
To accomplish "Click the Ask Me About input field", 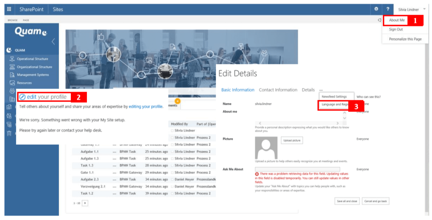I will point(297,169).
